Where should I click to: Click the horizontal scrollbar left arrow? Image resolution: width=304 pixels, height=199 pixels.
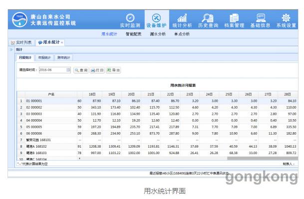coord(79,158)
